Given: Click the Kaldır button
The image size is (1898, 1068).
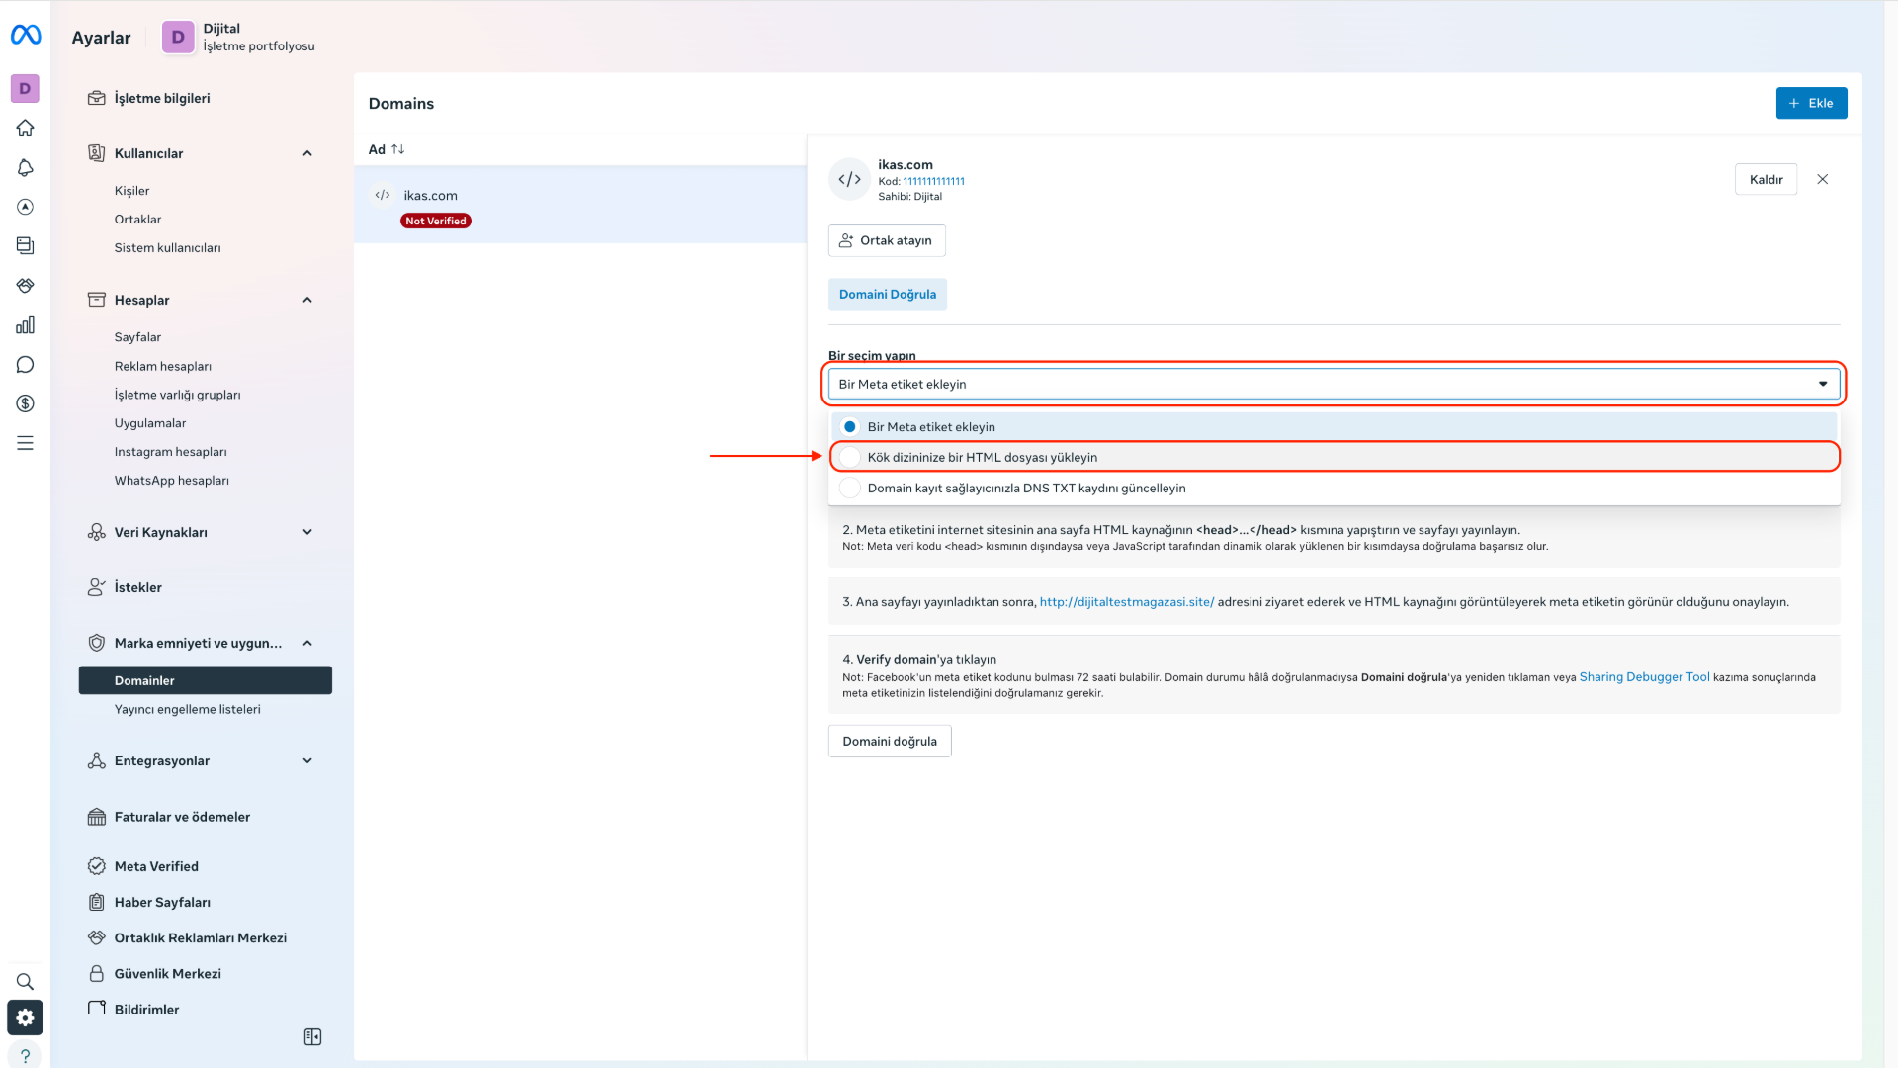Looking at the screenshot, I should 1766,179.
